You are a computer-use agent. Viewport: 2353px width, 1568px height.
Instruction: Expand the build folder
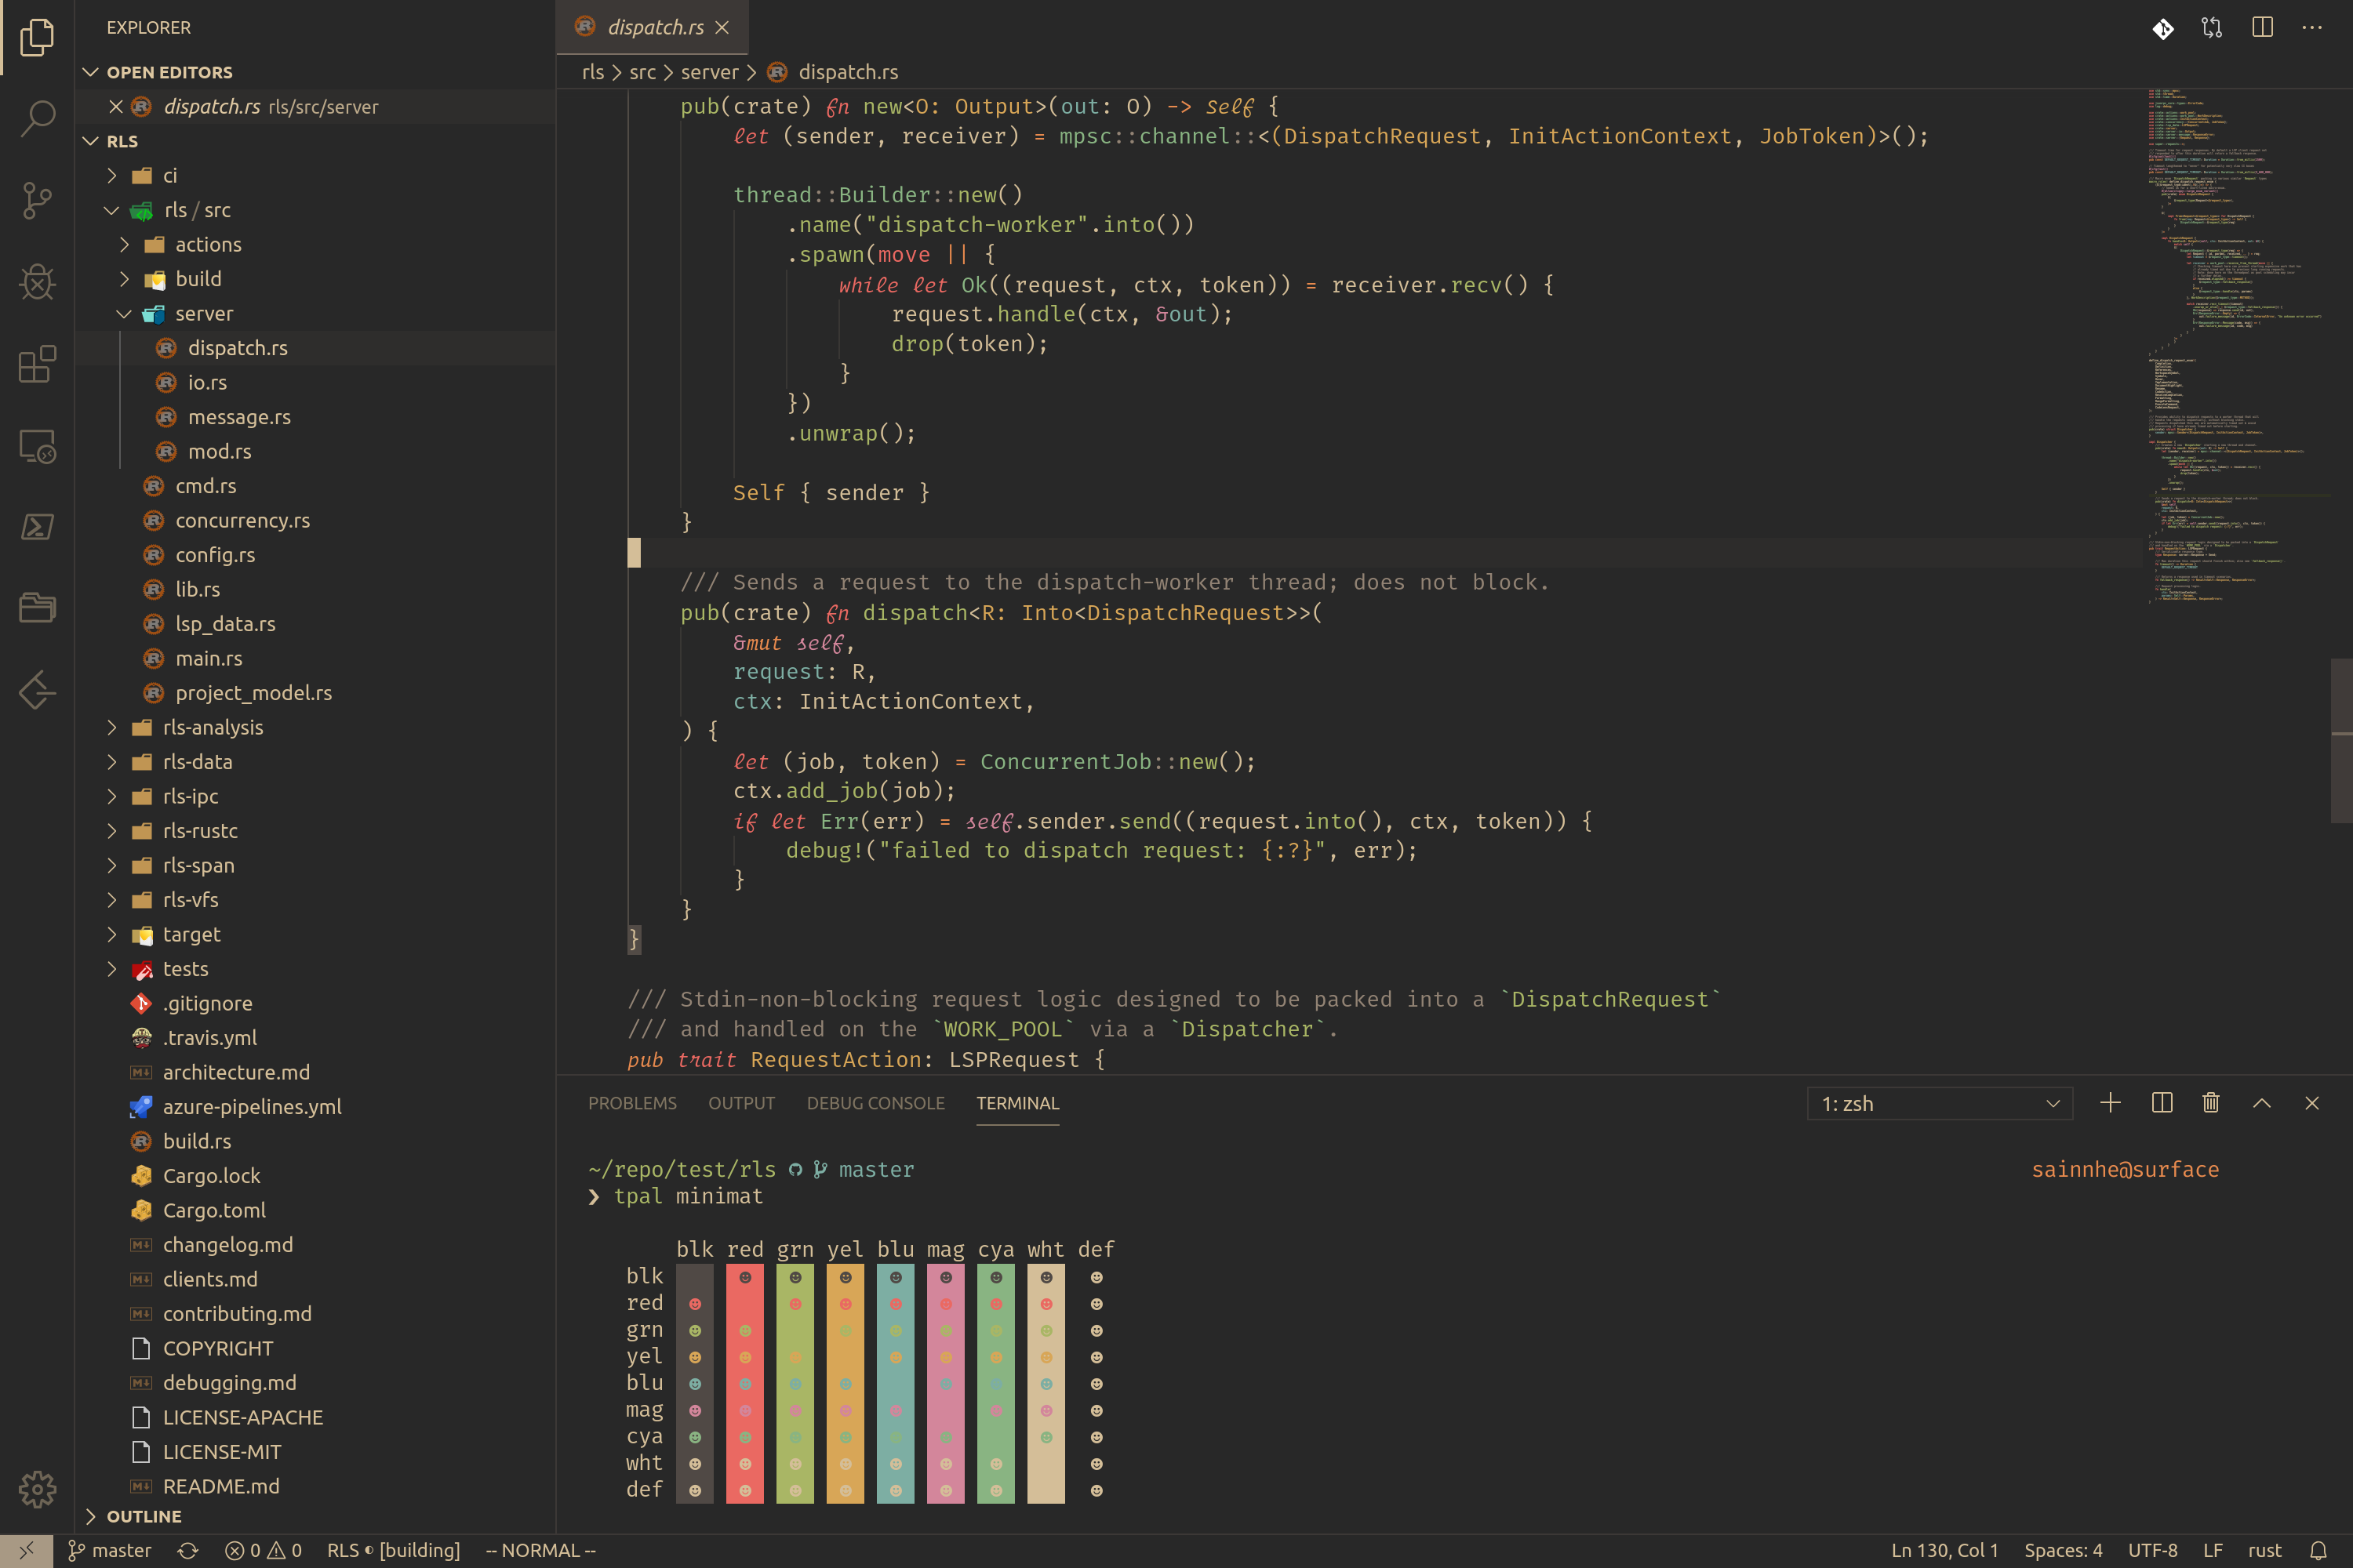pos(124,279)
